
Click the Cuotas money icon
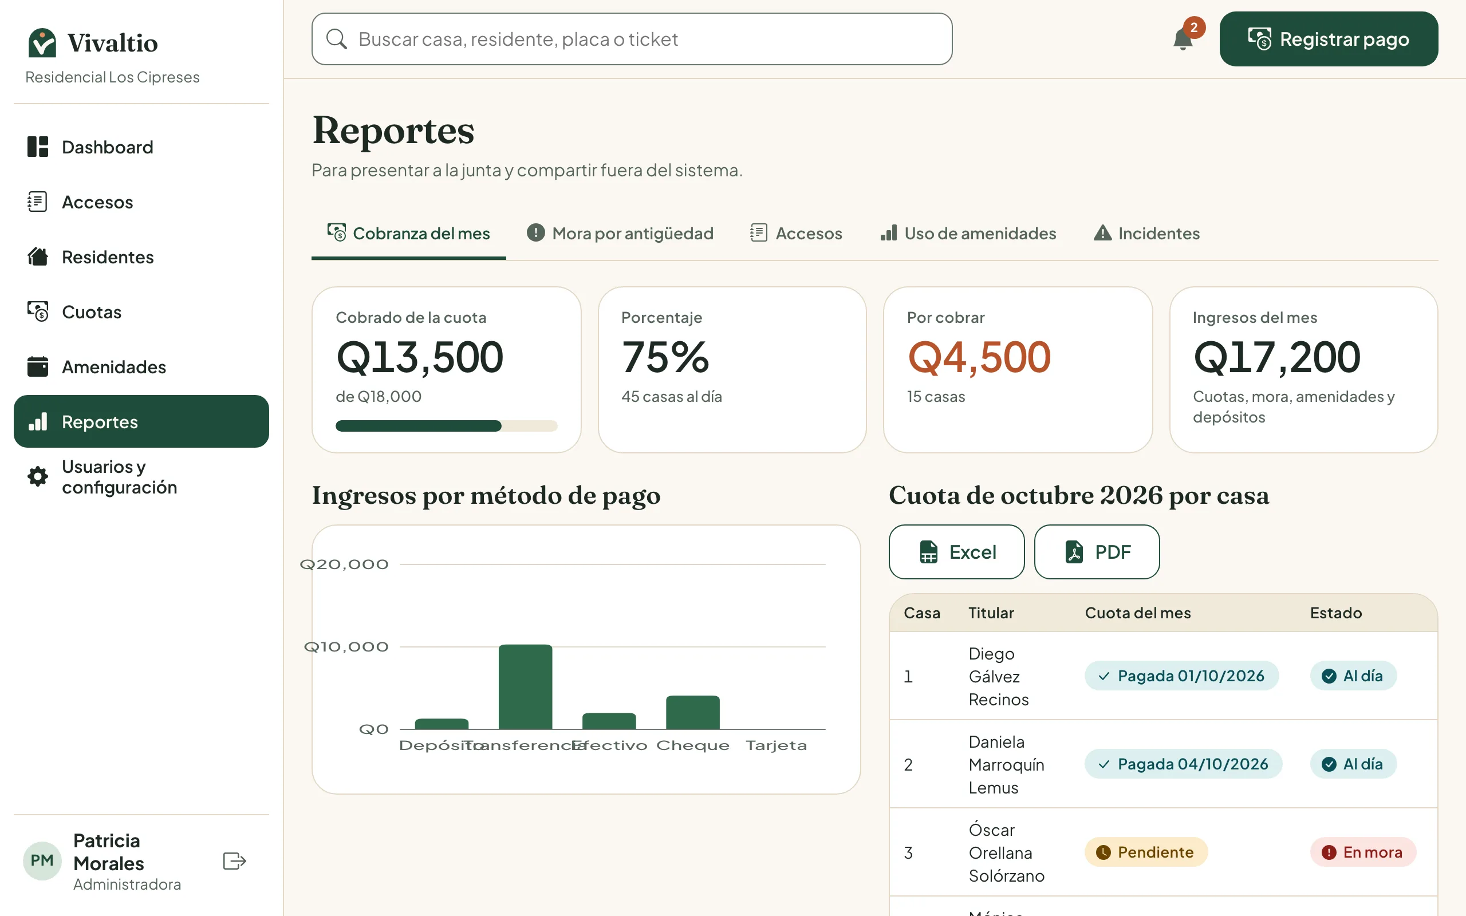38,311
